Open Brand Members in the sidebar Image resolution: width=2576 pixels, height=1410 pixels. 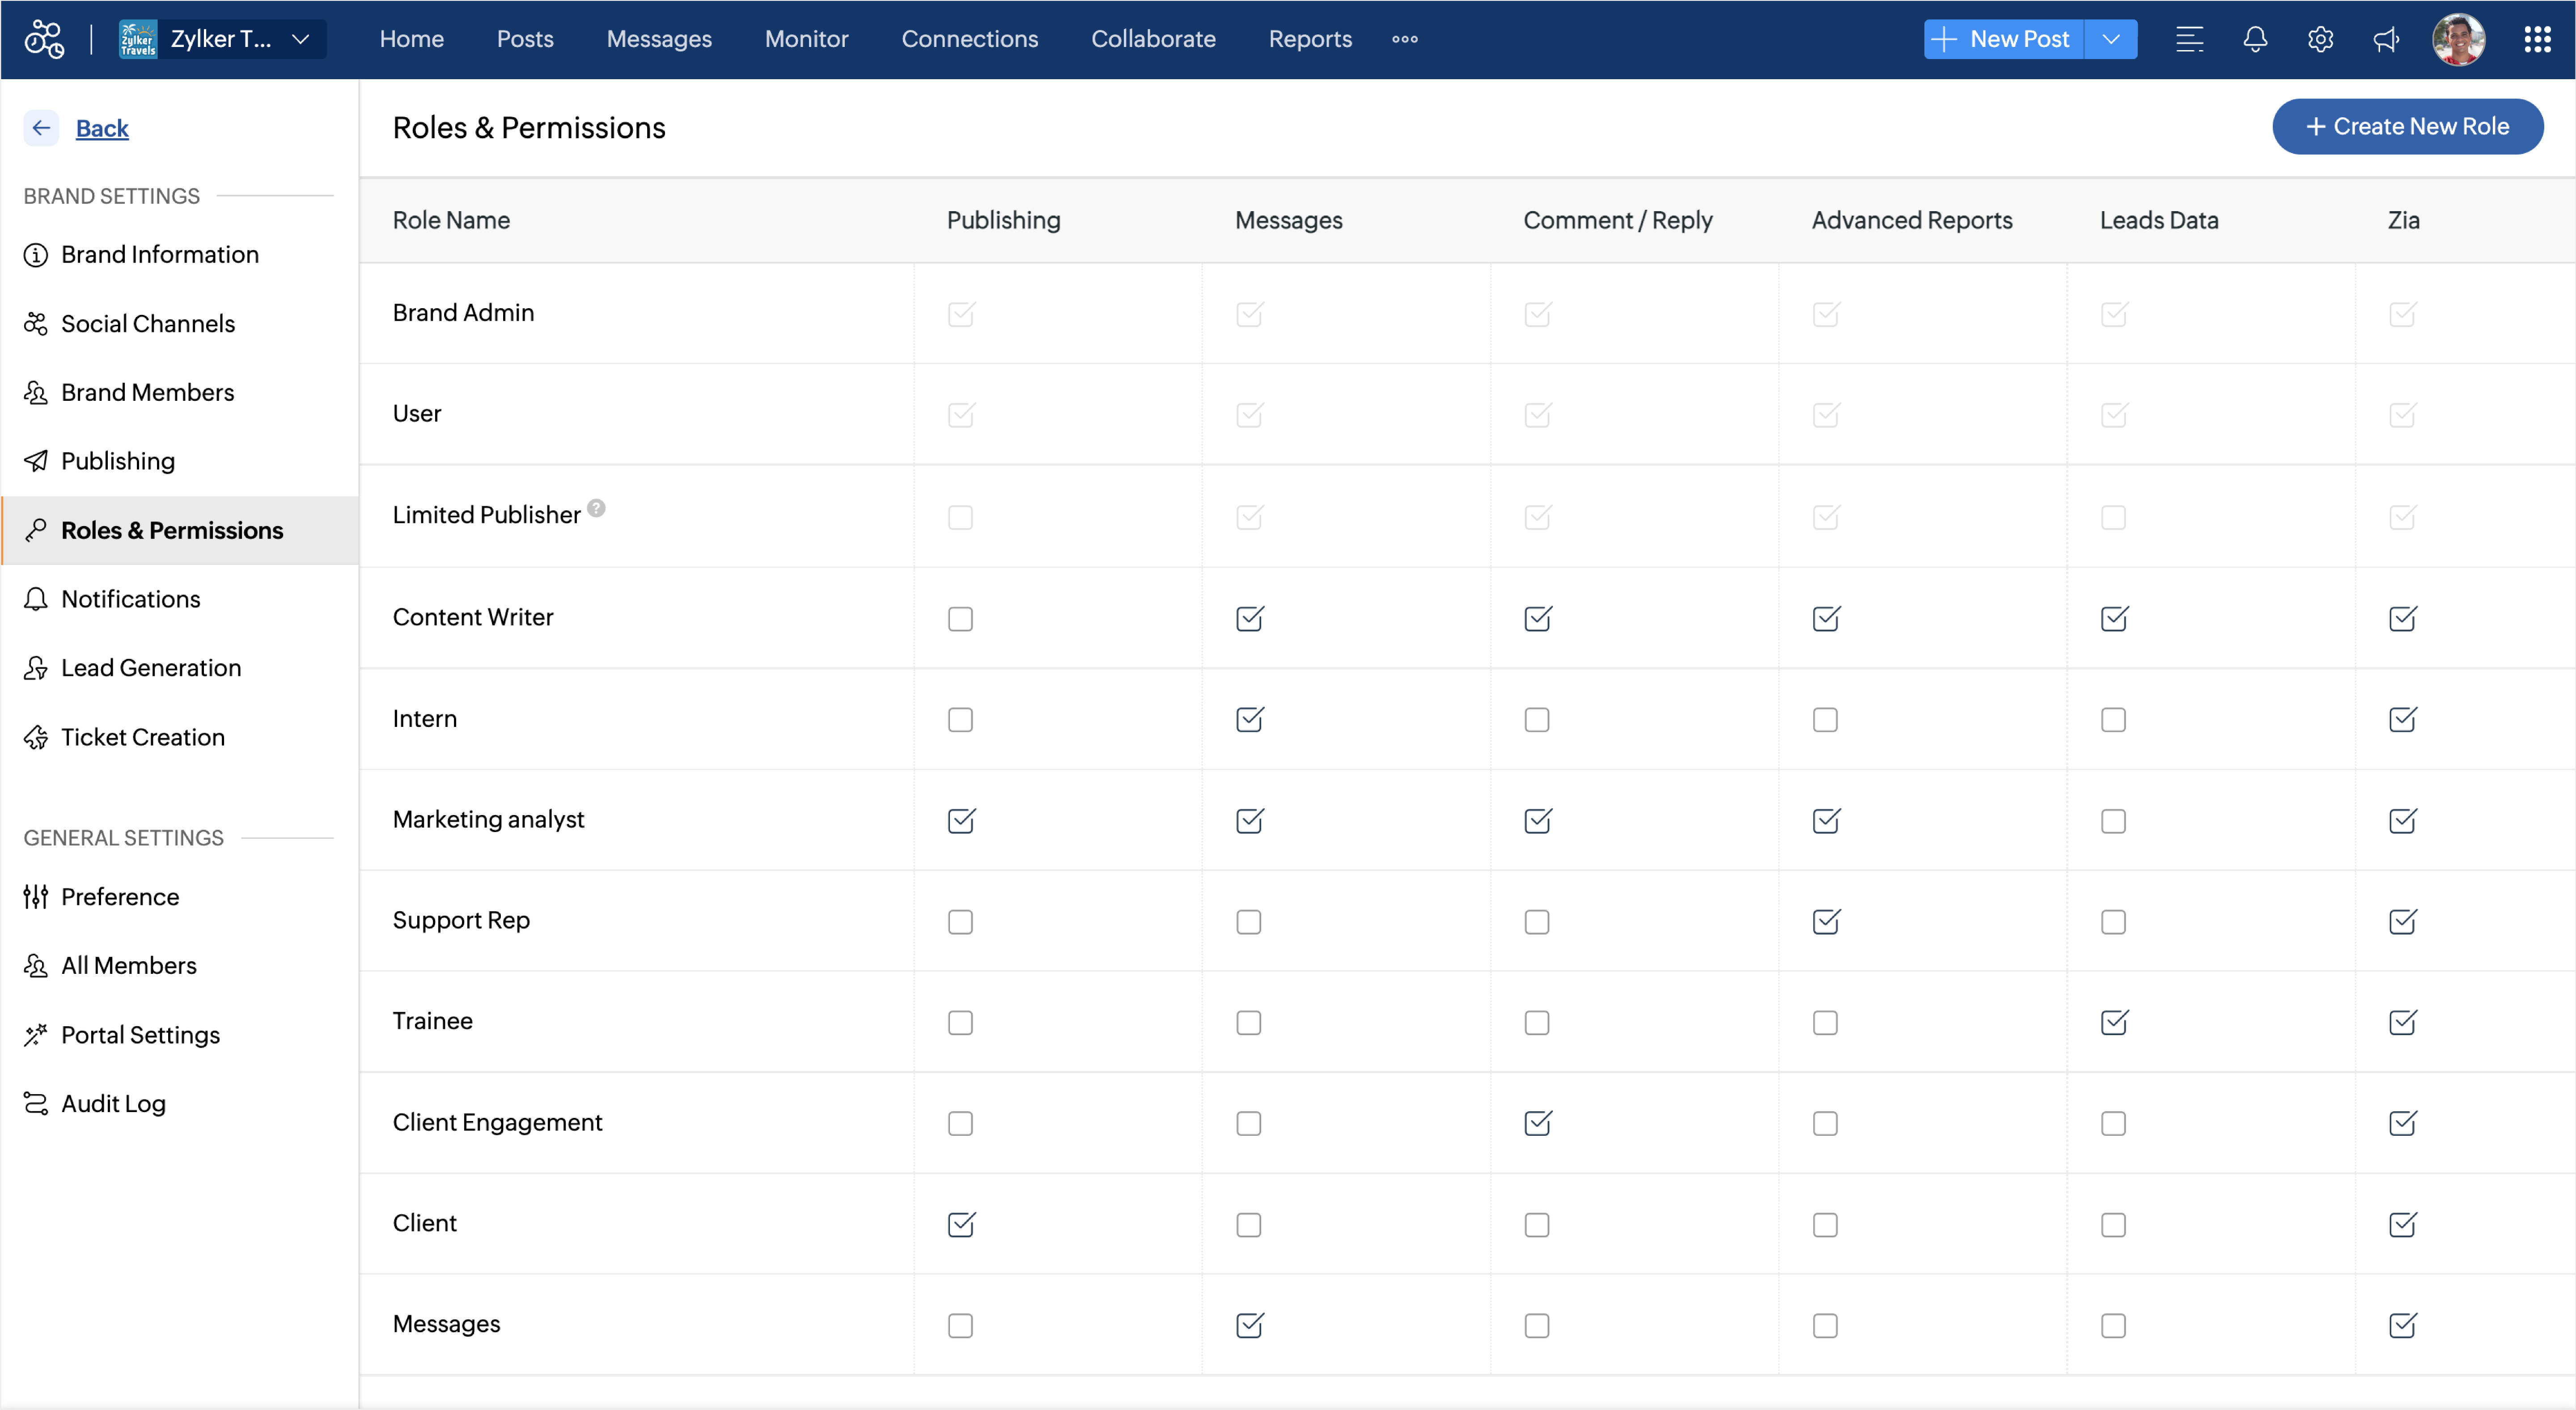147,392
